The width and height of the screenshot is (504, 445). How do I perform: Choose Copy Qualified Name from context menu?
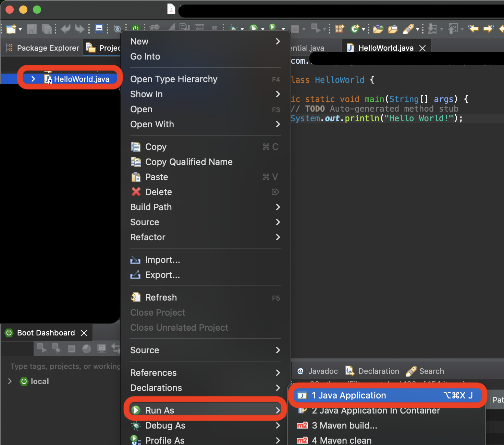tap(188, 162)
